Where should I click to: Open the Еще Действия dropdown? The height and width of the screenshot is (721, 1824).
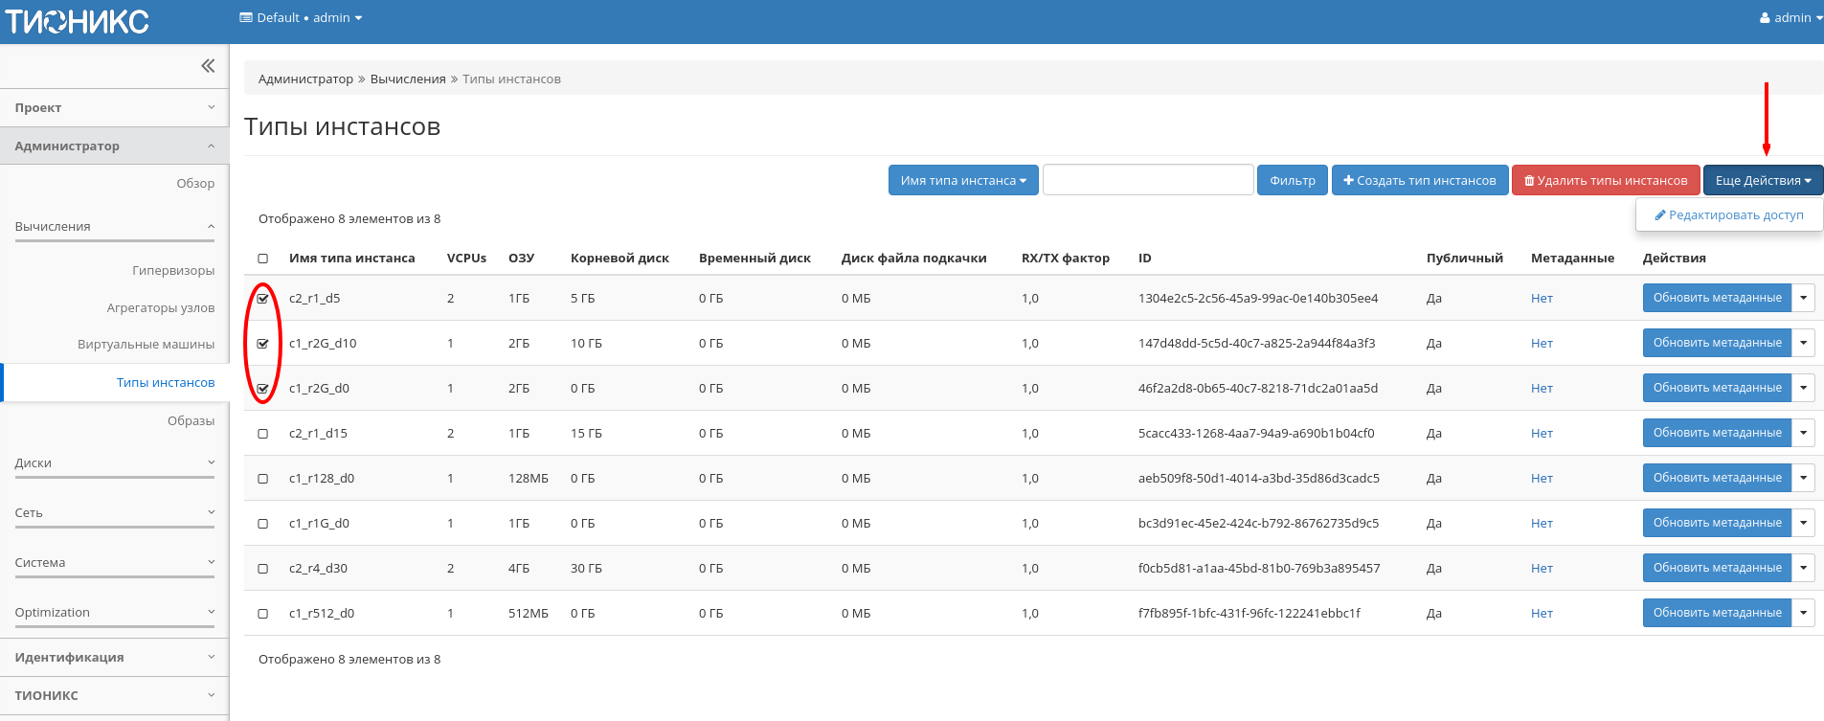click(x=1762, y=180)
